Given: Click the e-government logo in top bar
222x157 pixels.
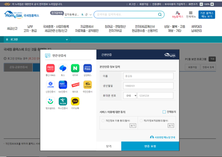Looking at the screenshot, I should point(7,4).
